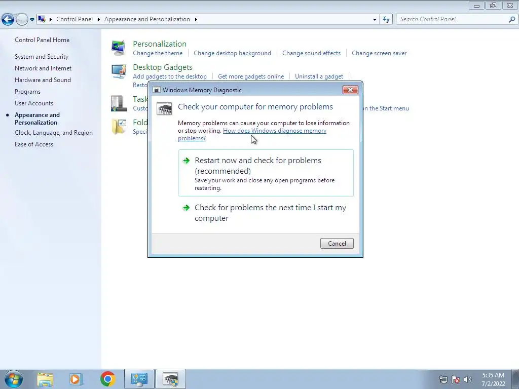Open How does Windows diagnose memory problems link
Viewport: 519px width, 389px height.
(x=252, y=134)
